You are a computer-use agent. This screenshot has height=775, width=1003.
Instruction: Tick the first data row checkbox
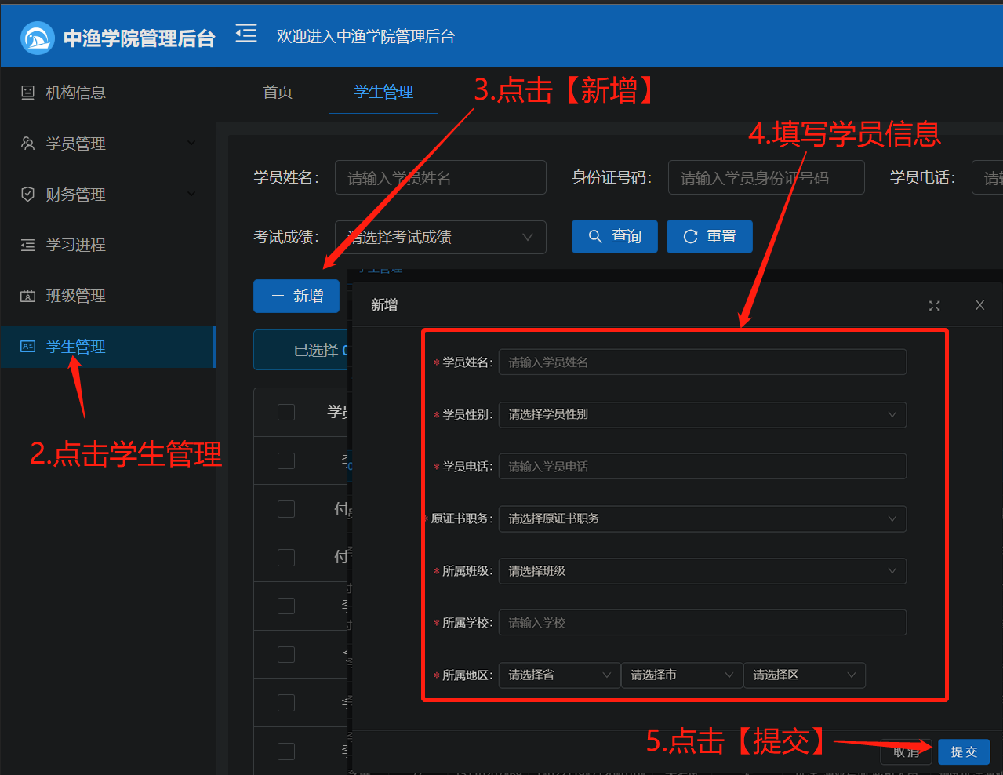point(286,460)
